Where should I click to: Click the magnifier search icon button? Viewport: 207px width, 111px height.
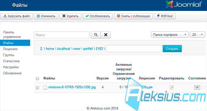pos(96,35)
